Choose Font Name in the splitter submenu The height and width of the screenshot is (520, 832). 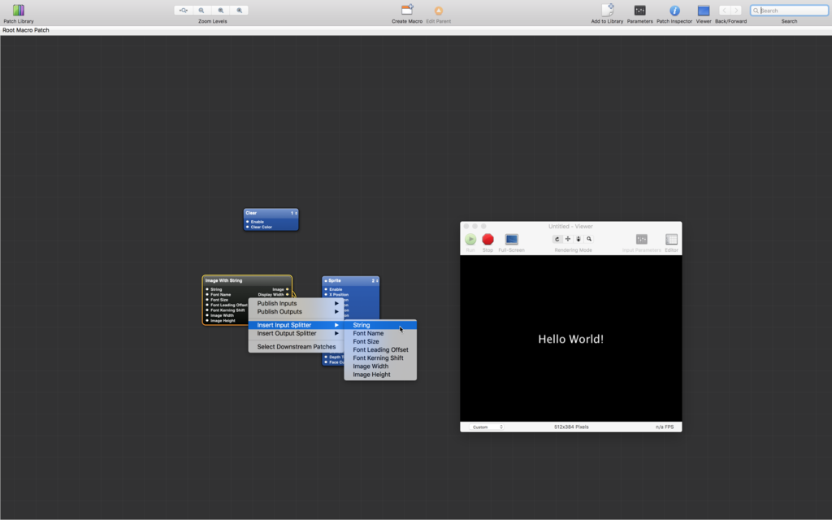pos(380,333)
